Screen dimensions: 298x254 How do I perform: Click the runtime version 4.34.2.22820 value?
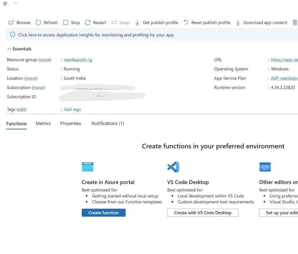click(x=283, y=87)
